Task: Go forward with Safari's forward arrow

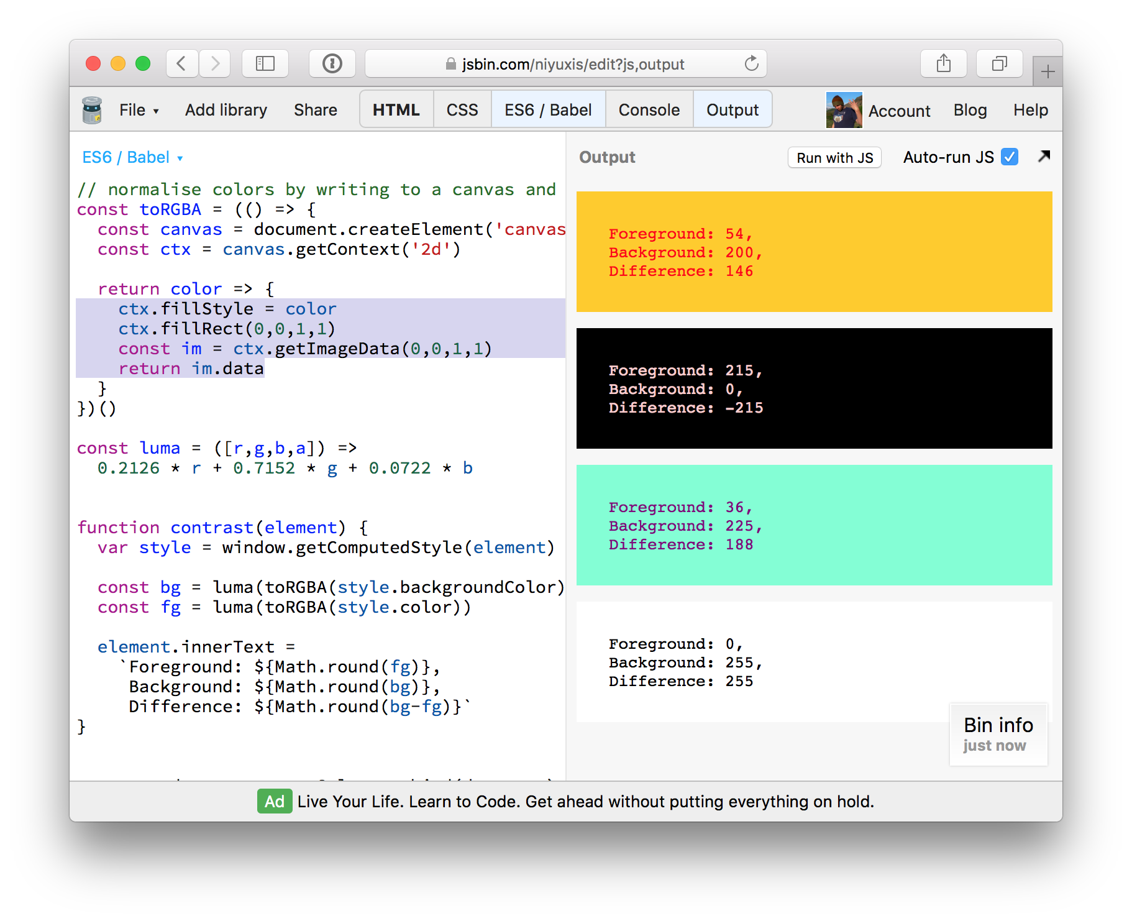Action: pos(215,63)
